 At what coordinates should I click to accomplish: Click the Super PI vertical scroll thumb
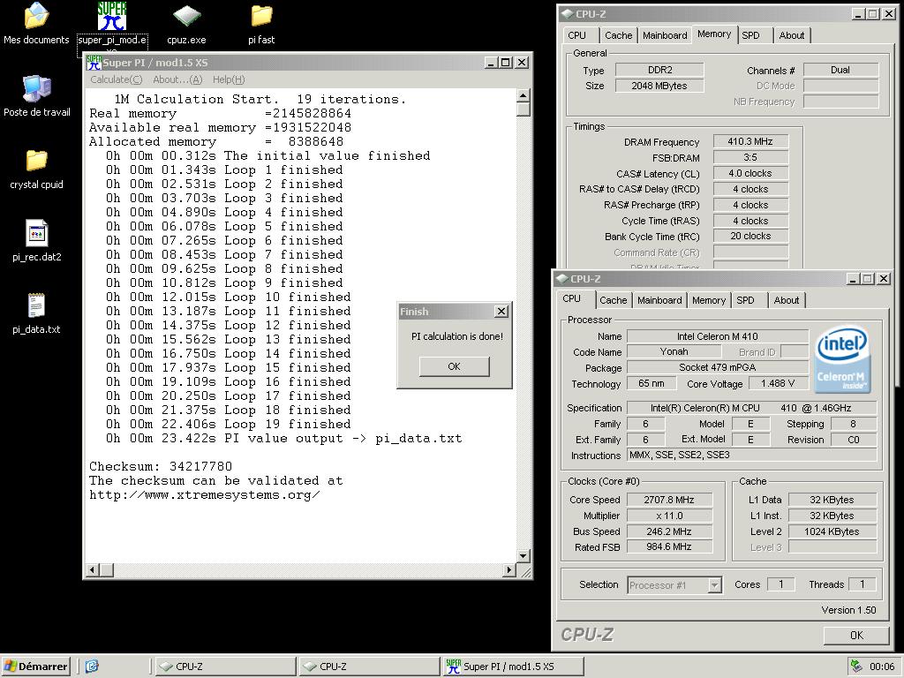coord(523,109)
